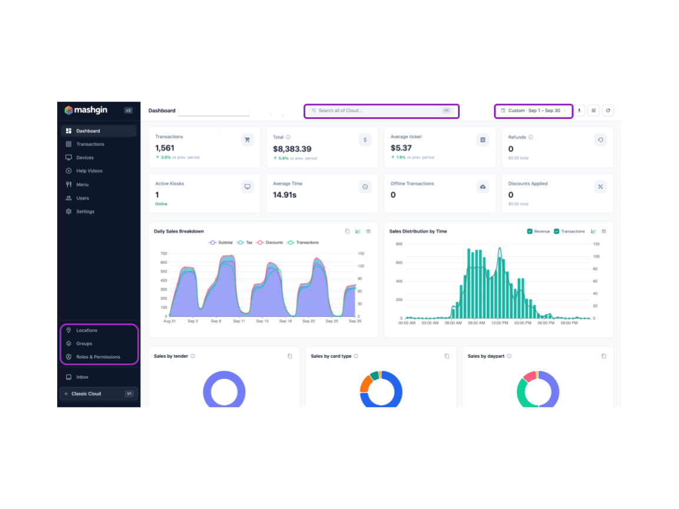Switch Sales Distribution to chart view
Image resolution: width=679 pixels, height=509 pixels.
pos(594,232)
